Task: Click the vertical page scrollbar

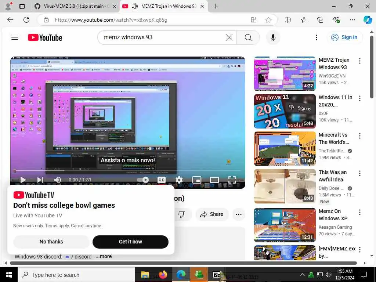Action: click(372, 67)
